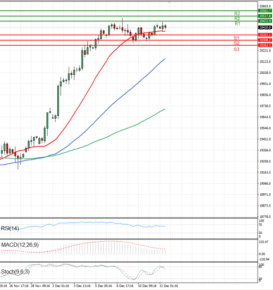Select the 5 Dec 05:16 time label
Screen dimensions: 273x290
coord(103,286)
